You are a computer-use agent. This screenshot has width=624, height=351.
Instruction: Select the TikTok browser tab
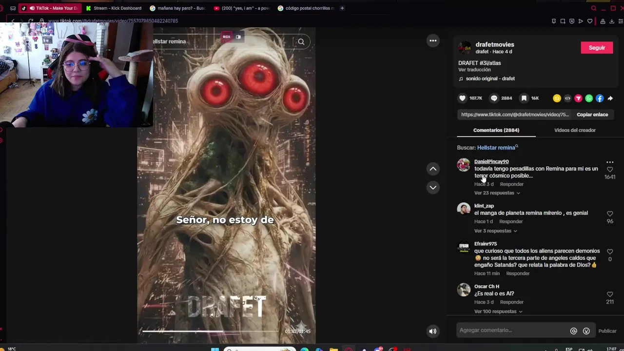(50, 8)
